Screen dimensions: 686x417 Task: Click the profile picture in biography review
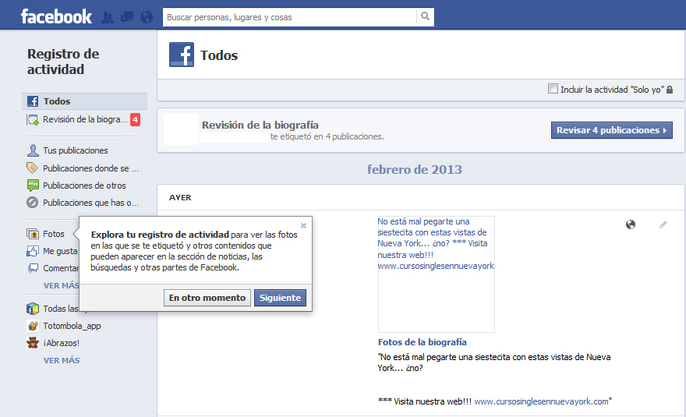pyautogui.click(x=181, y=129)
